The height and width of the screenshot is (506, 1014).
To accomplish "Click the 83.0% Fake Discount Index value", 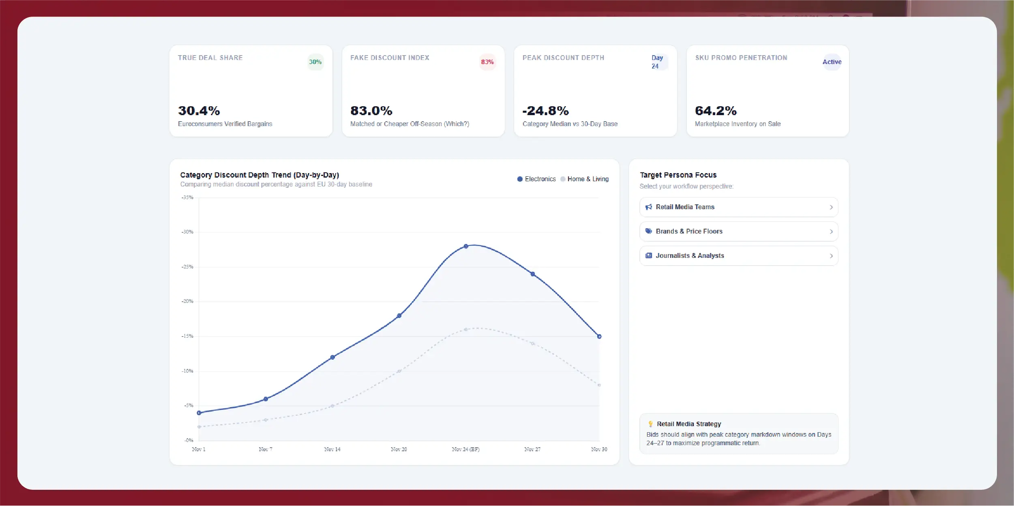I will [371, 111].
